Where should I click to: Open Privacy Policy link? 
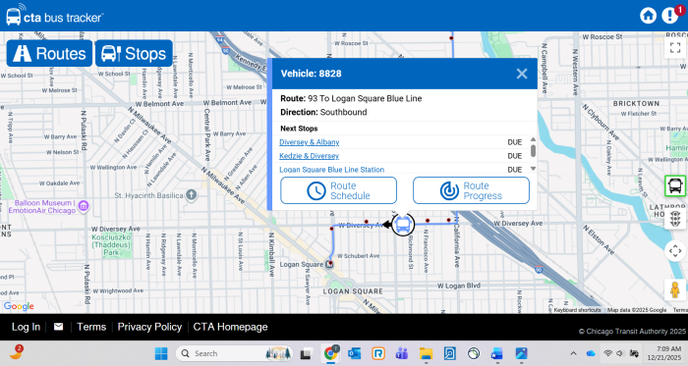pyautogui.click(x=149, y=327)
